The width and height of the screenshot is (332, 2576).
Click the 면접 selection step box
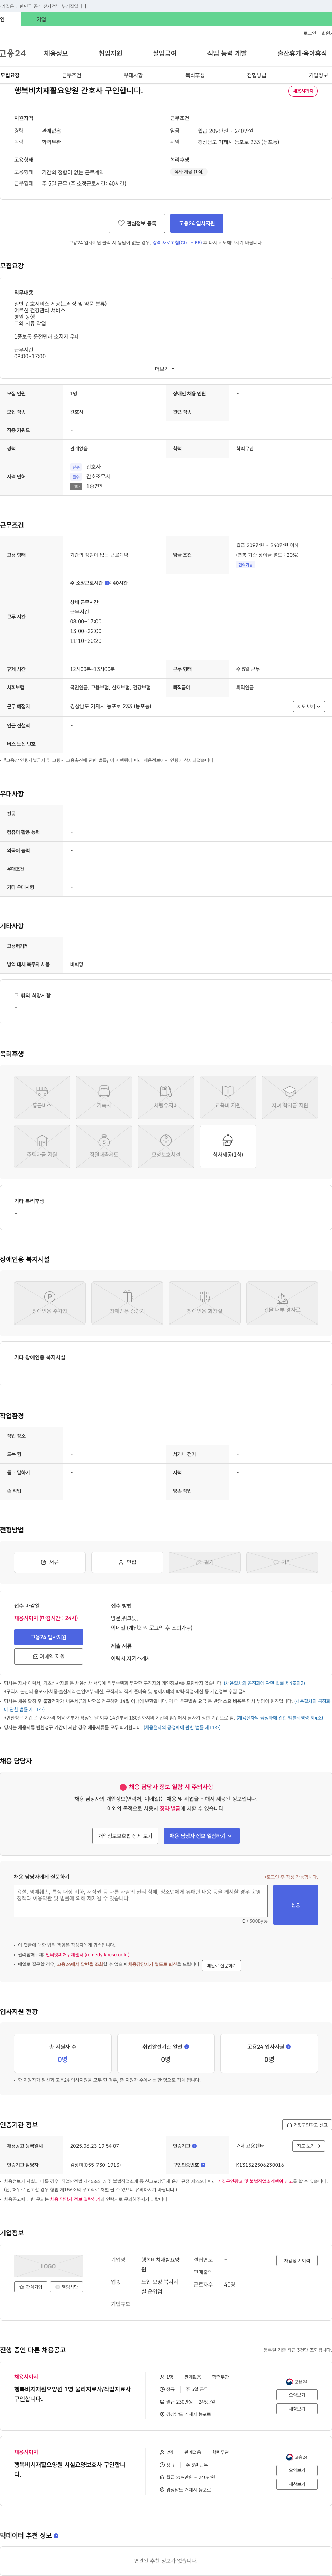coord(127,1562)
